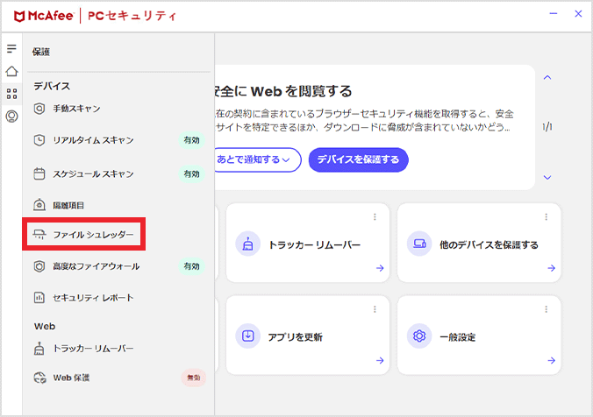Click arrow on 他のデバイスを保護する card

pyautogui.click(x=552, y=268)
